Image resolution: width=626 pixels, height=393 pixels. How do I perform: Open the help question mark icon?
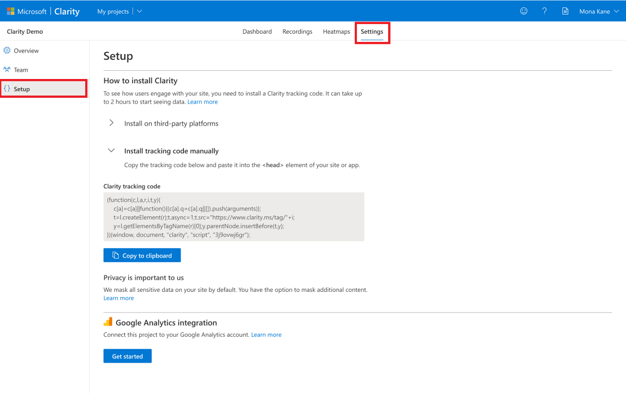(x=545, y=11)
